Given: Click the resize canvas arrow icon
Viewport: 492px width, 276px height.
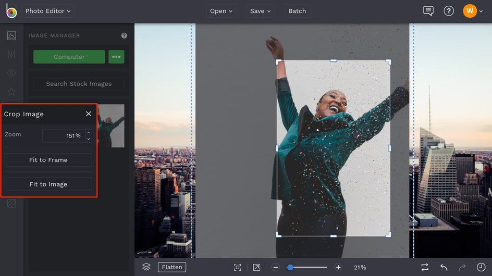Looking at the screenshot, I should (256, 267).
